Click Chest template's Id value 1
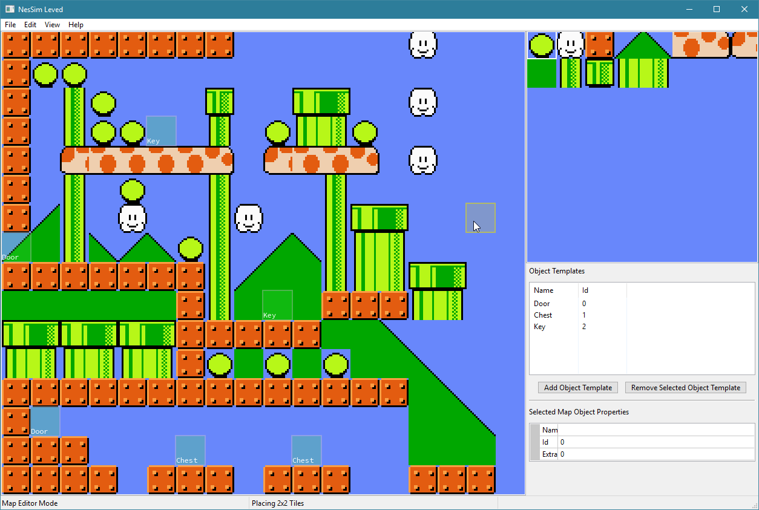The width and height of the screenshot is (759, 510). click(x=584, y=315)
